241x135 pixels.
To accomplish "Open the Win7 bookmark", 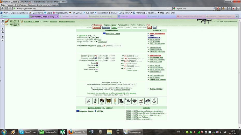I will tap(4, 13).
